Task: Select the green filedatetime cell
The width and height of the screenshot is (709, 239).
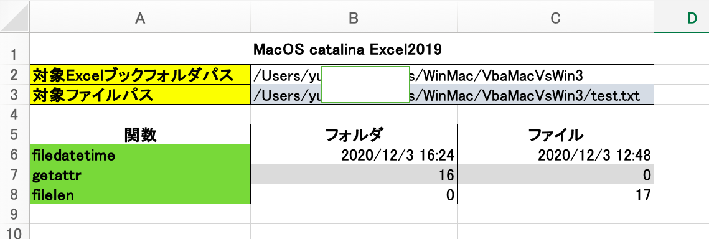Action: pos(140,154)
